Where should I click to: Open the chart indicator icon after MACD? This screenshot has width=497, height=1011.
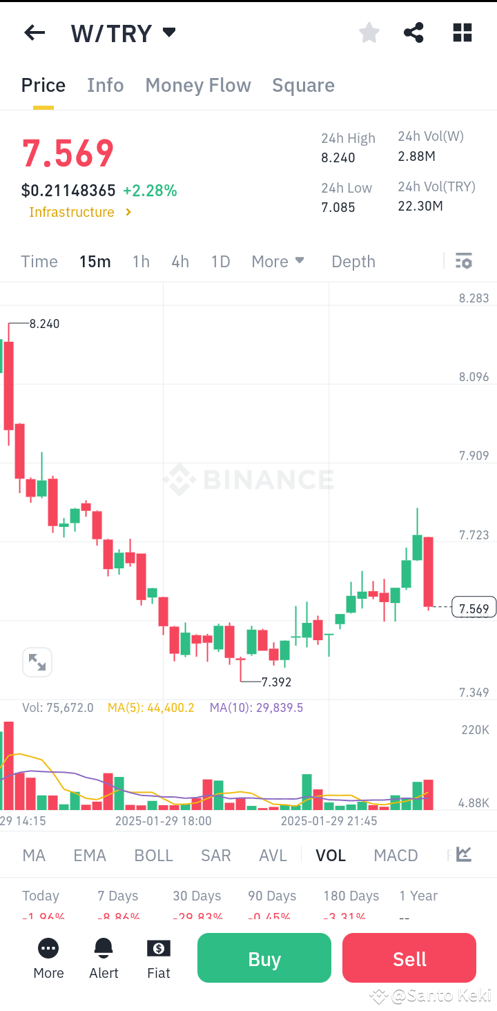pyautogui.click(x=462, y=855)
